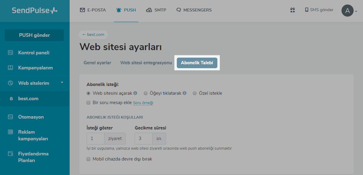363x175 pixels.
Task: Click the phone icon beside SMS gönder
Action: point(306,10)
